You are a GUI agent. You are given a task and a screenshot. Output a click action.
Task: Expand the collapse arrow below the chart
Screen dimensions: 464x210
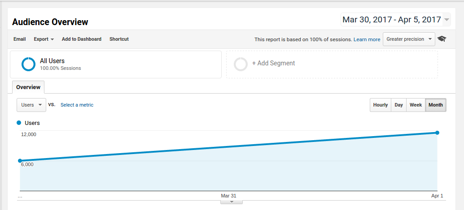(232, 202)
